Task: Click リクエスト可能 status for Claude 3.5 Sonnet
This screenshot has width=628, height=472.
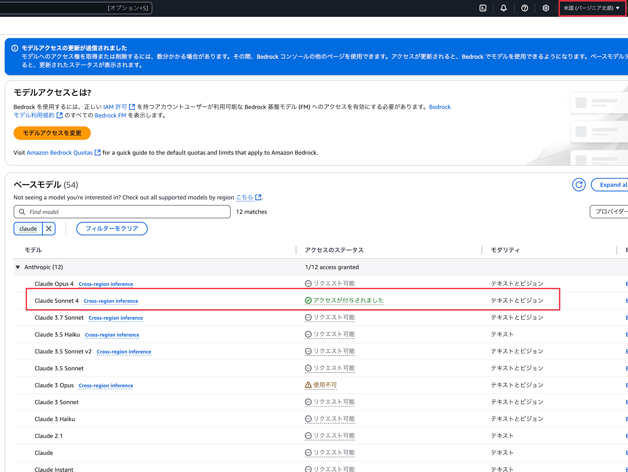Action: [x=330, y=368]
